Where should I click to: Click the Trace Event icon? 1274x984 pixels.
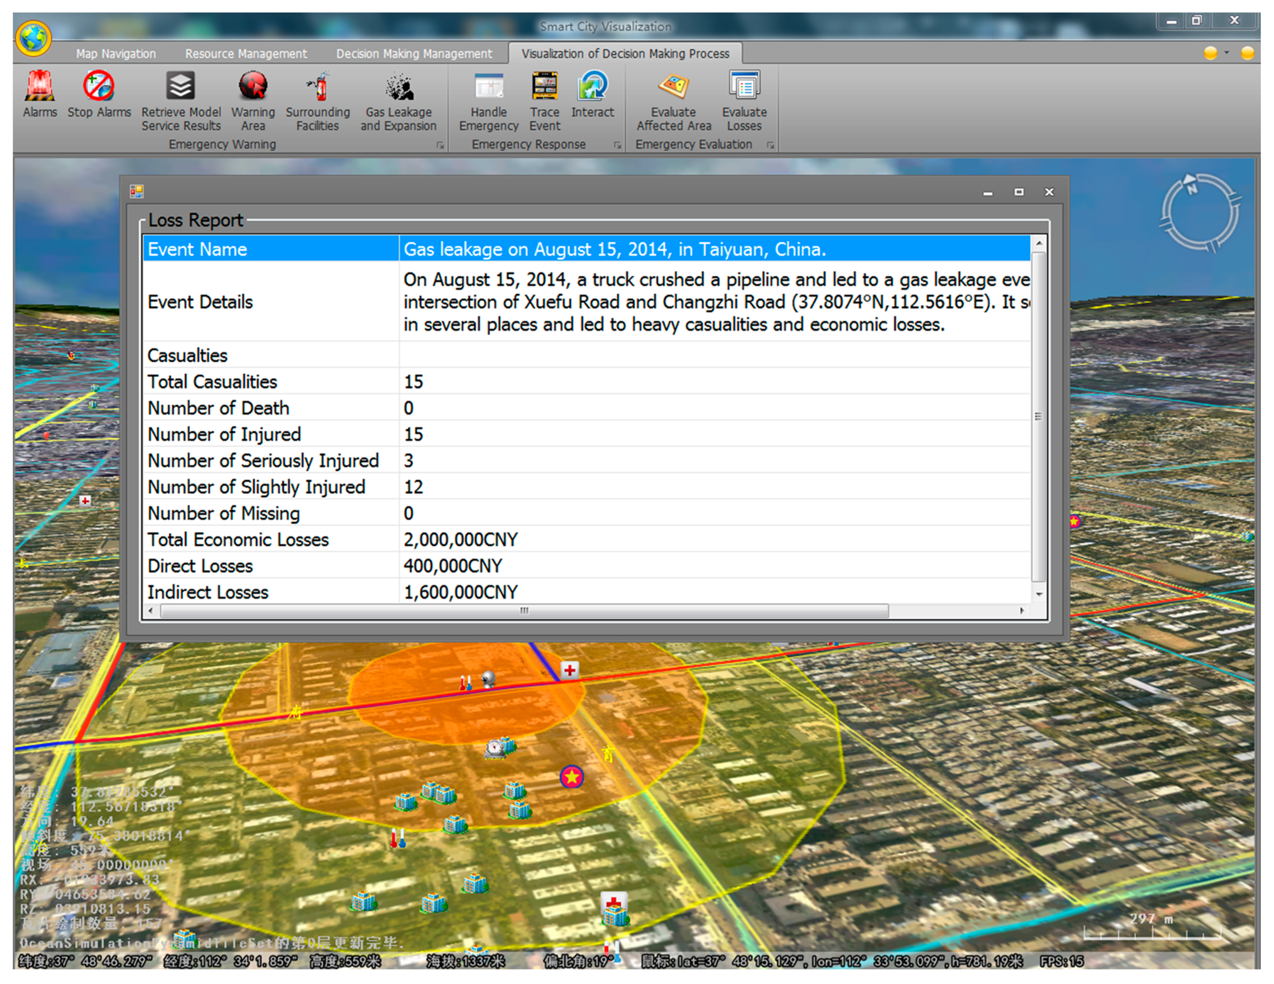(545, 86)
